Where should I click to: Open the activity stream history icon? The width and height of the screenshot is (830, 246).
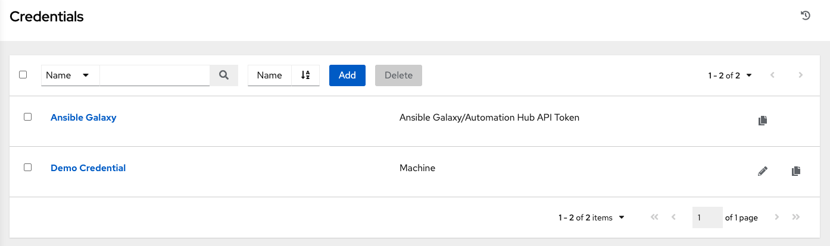coord(806,16)
